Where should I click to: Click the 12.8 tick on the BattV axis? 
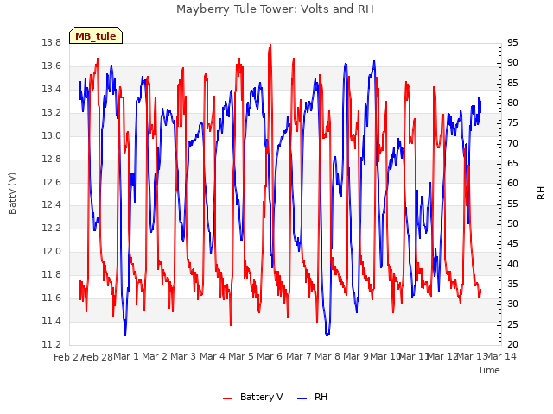click(x=52, y=159)
